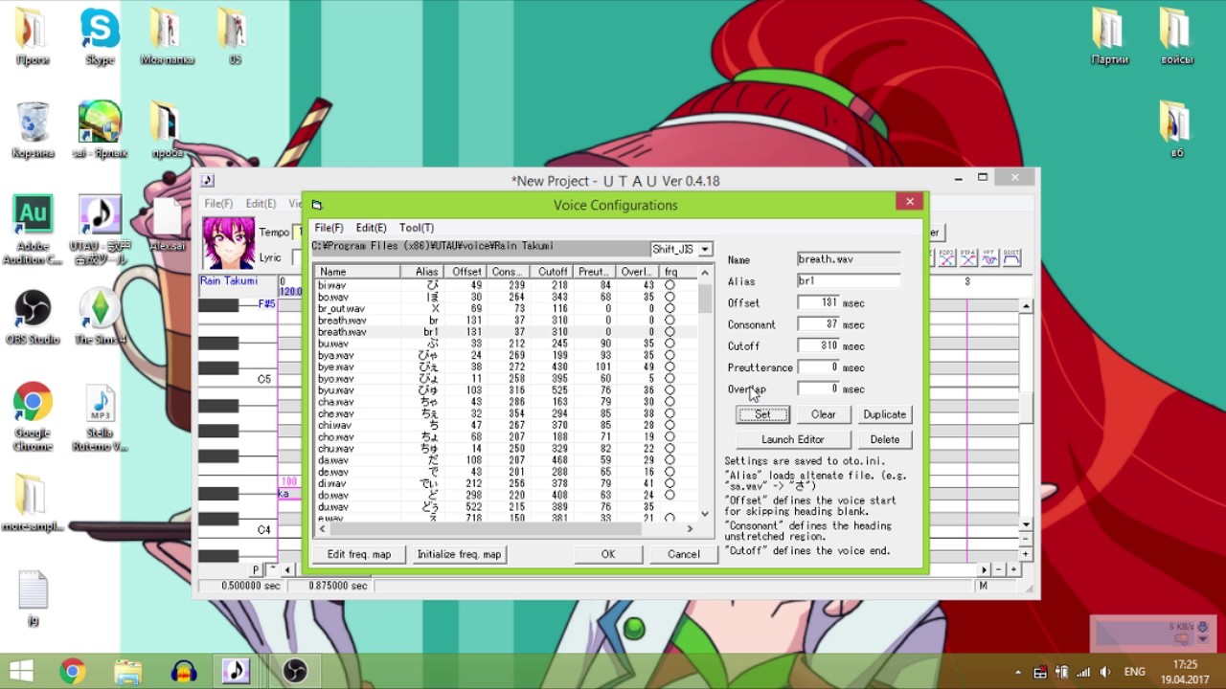The width and height of the screenshot is (1226, 689).
Task: Click the Launch Editor button
Action: pyautogui.click(x=792, y=439)
